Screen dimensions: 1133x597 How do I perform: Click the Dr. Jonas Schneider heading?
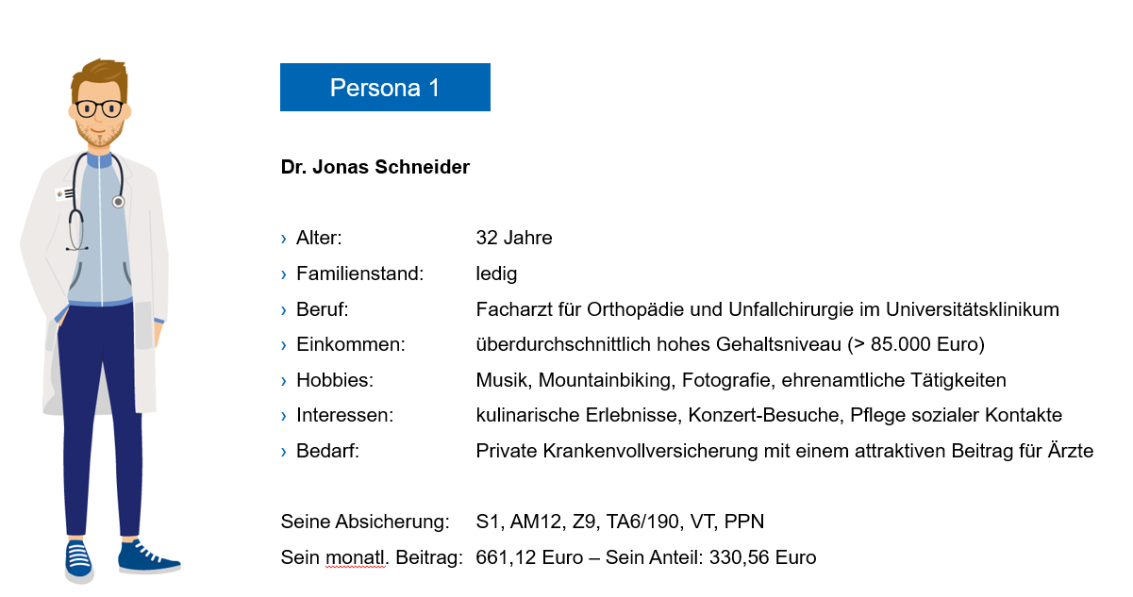(375, 167)
